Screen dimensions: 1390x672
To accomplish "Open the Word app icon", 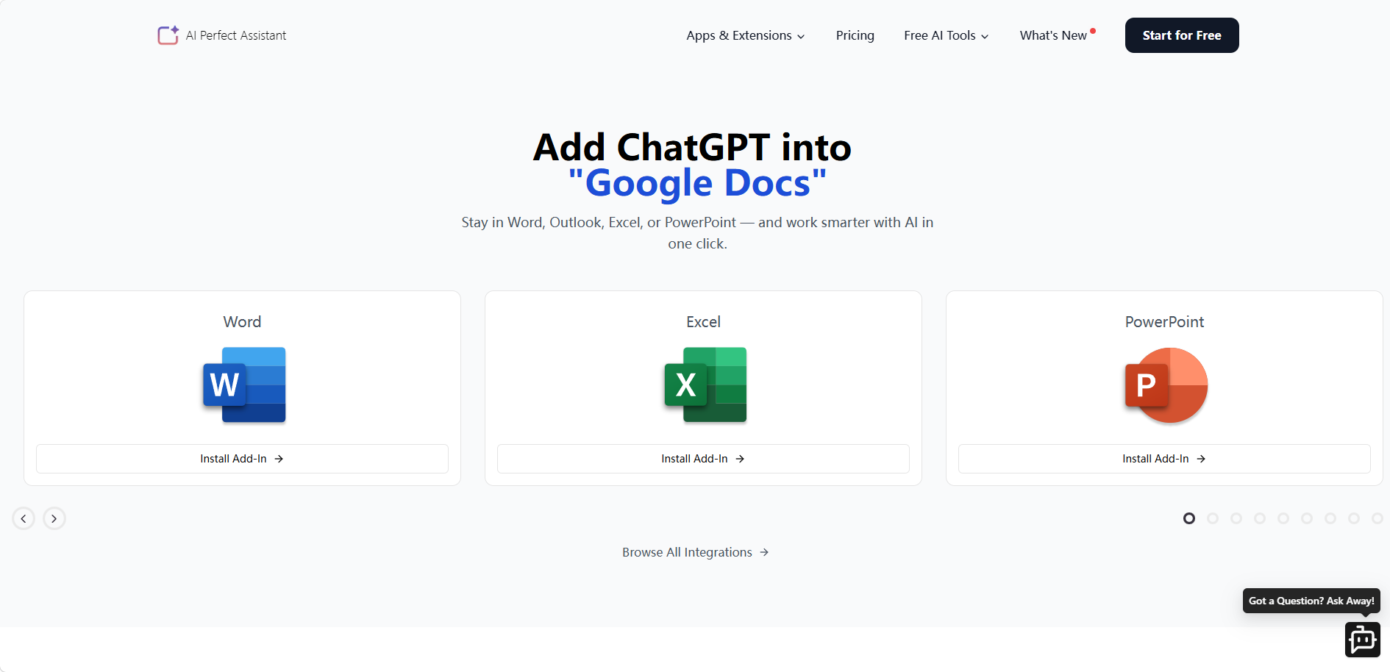I will pyautogui.click(x=244, y=385).
